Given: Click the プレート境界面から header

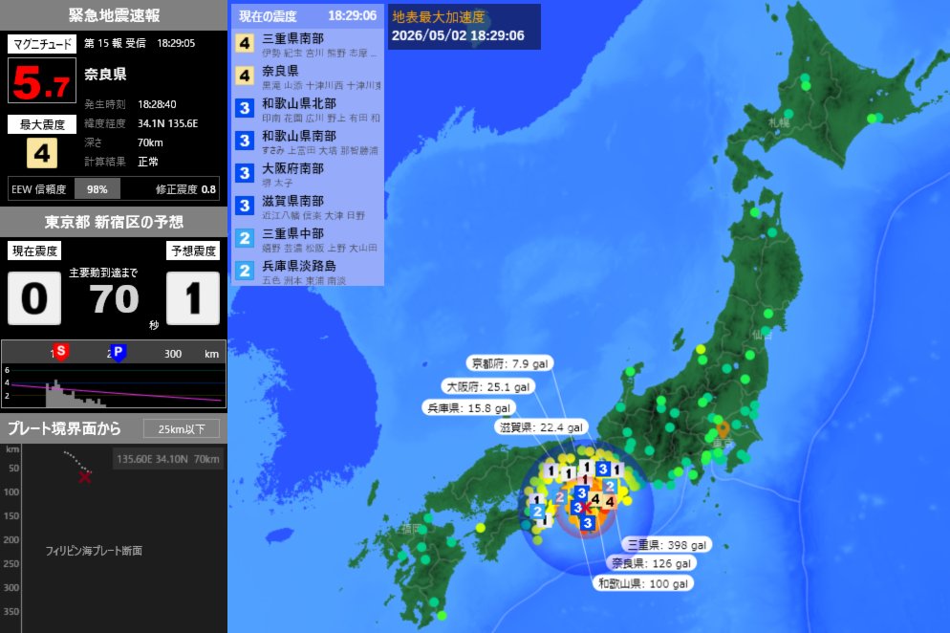Looking at the screenshot, I should [x=64, y=428].
